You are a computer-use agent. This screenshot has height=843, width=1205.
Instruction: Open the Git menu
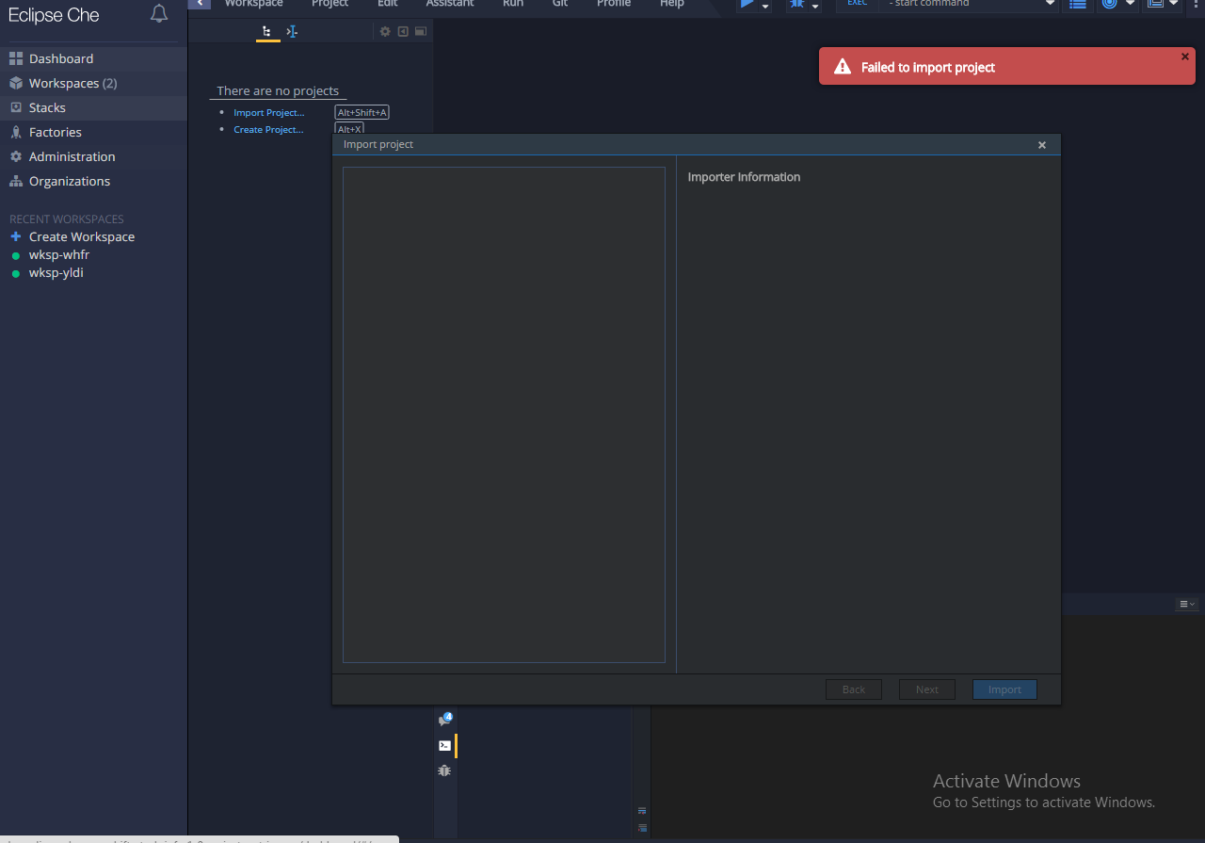560,4
